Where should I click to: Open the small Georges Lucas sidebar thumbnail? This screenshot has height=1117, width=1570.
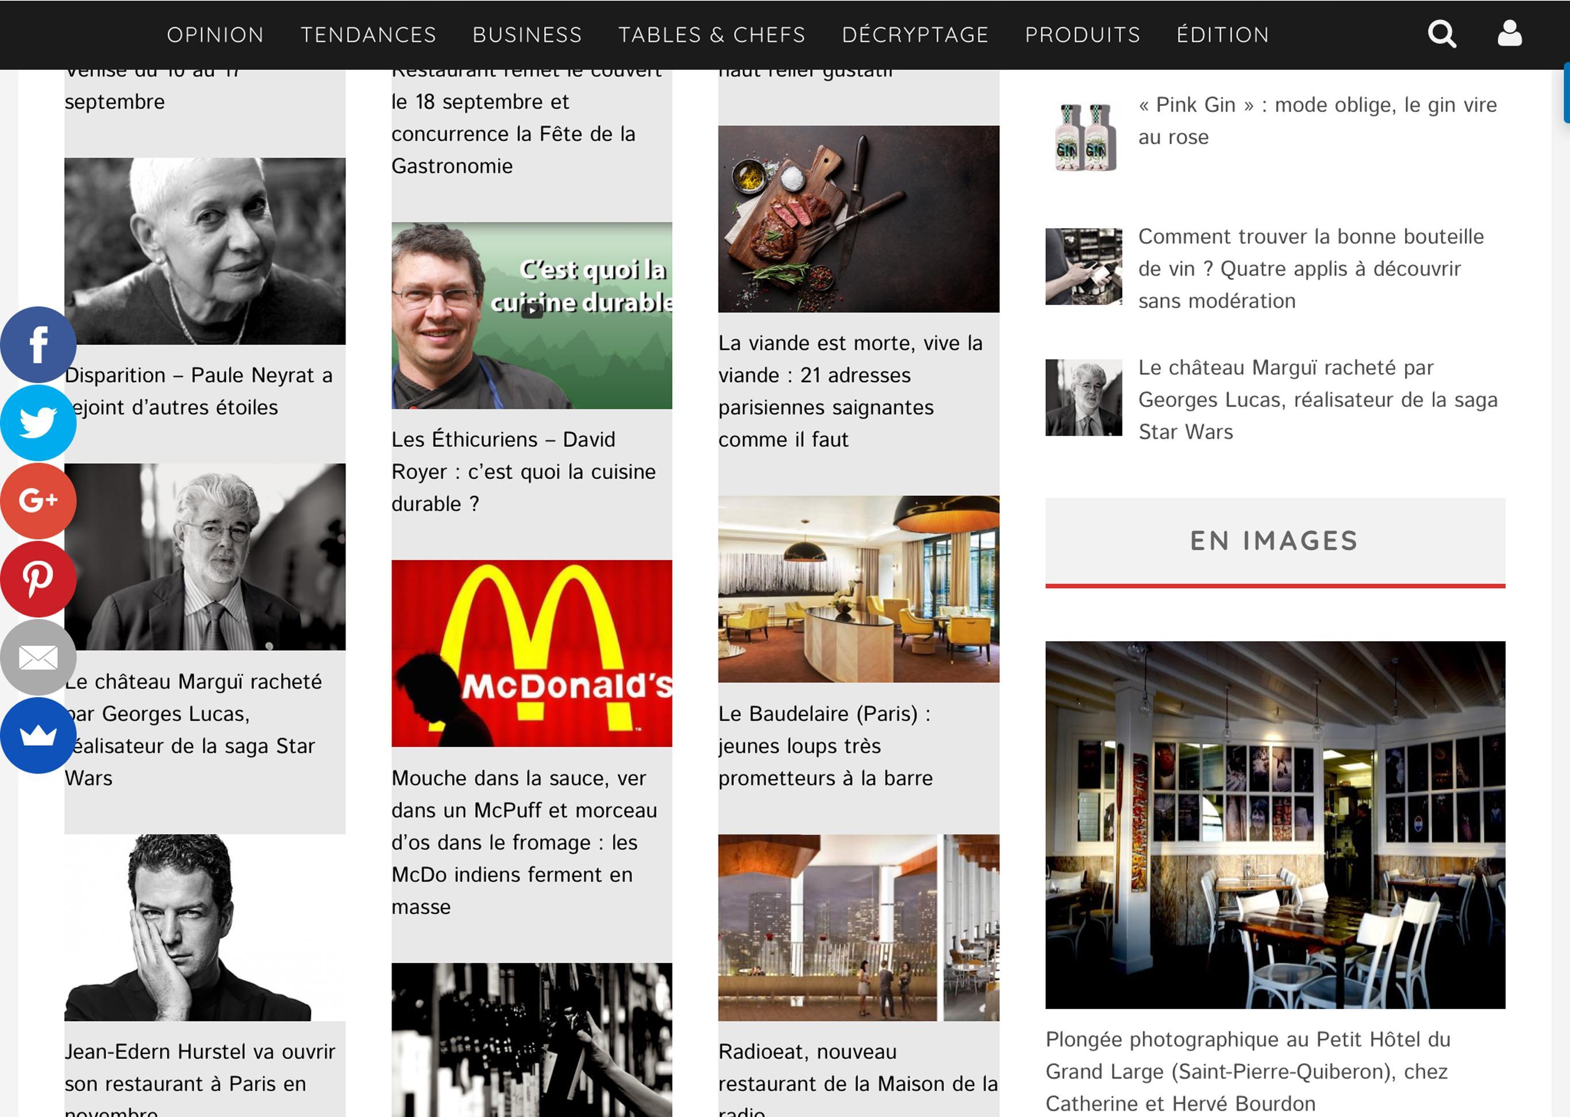tap(1084, 397)
